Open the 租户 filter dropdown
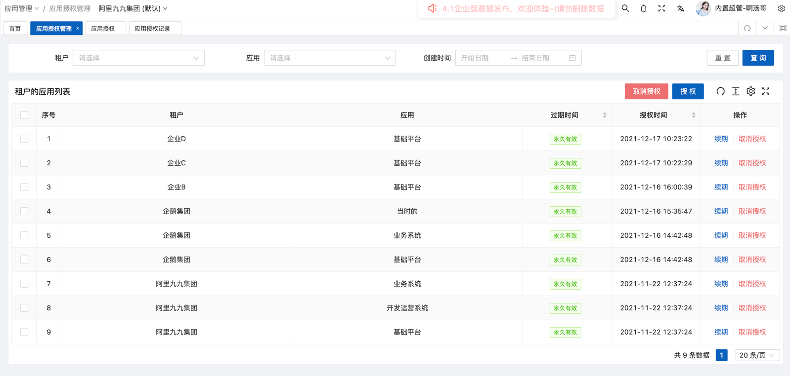790x376 pixels. click(x=138, y=58)
